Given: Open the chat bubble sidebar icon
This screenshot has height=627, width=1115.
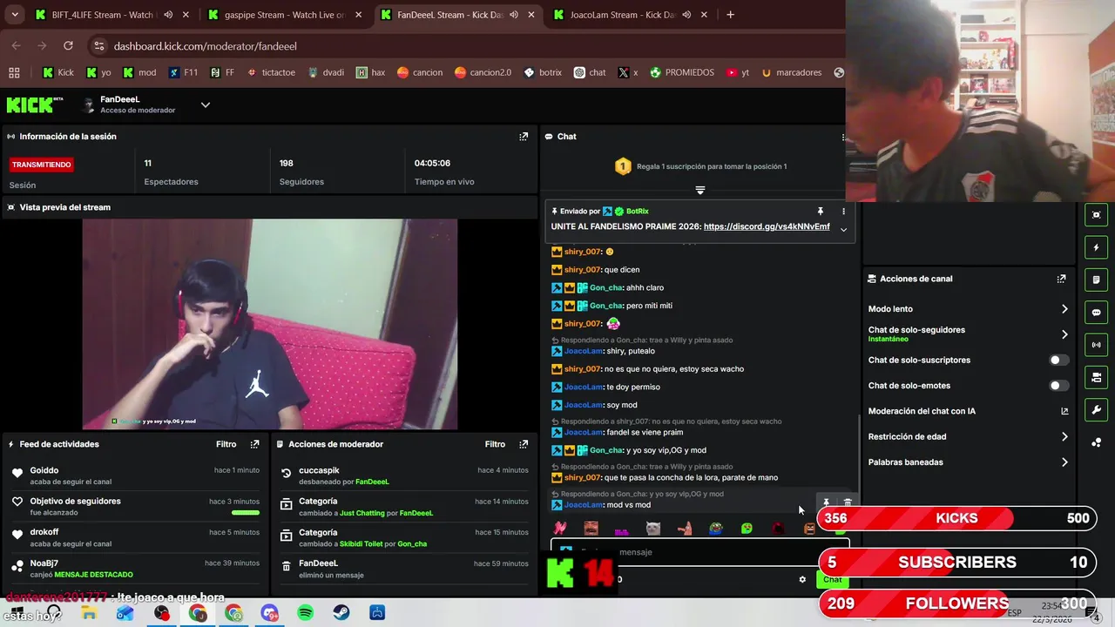Looking at the screenshot, I should (x=1096, y=313).
